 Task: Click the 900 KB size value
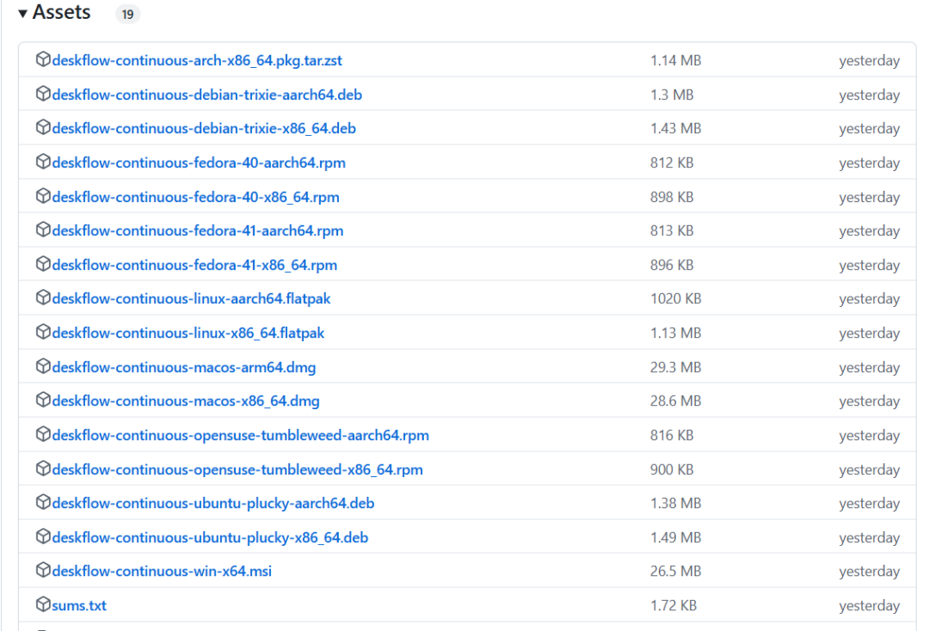click(672, 470)
